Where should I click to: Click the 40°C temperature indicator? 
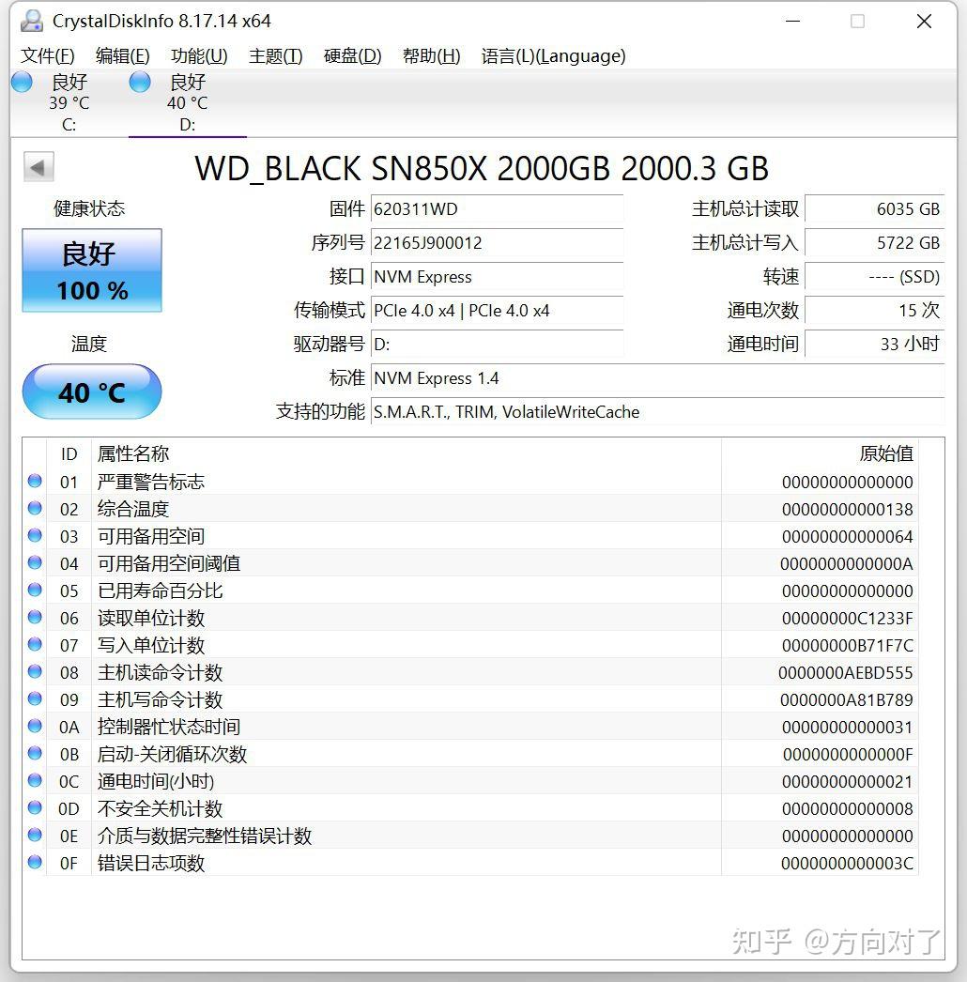pos(91,391)
